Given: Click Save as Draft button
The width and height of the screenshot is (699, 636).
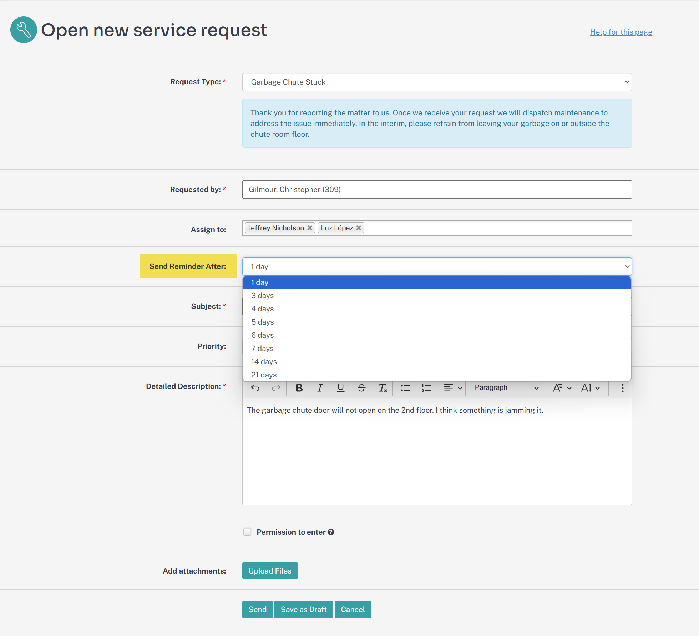Looking at the screenshot, I should [x=303, y=610].
